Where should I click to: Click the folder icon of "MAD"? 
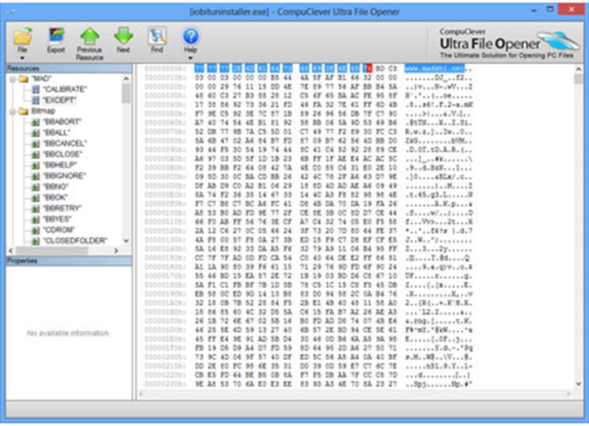click(24, 79)
